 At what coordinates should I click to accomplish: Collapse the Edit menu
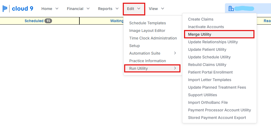pos(134,9)
